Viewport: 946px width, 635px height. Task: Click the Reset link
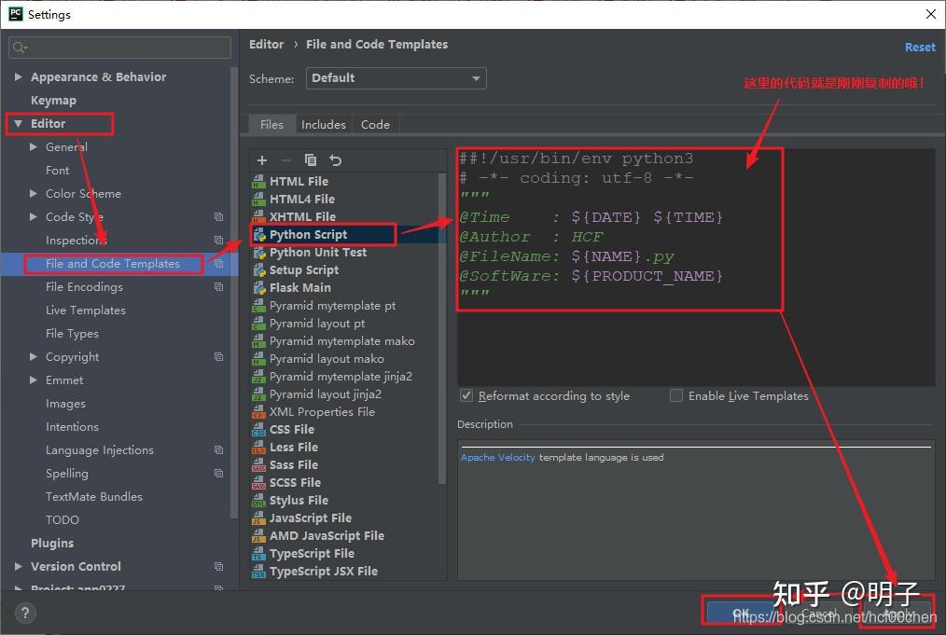(x=920, y=47)
